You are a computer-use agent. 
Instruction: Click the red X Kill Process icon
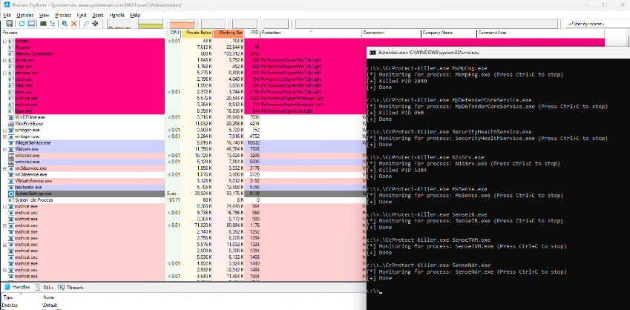pyautogui.click(x=74, y=24)
